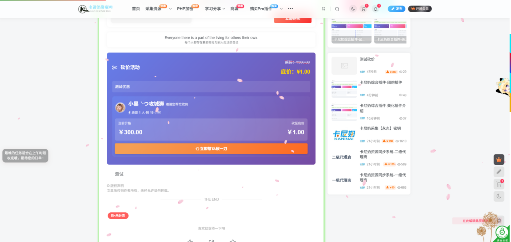This screenshot has height=242, width=511.
Task: Click the avatar of 小黑 攻城狮
Action: tap(120, 108)
